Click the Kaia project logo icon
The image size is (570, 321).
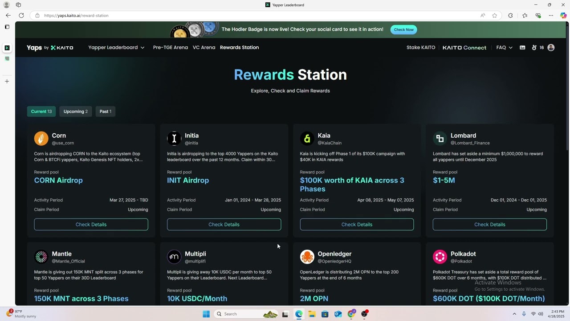[307, 139]
